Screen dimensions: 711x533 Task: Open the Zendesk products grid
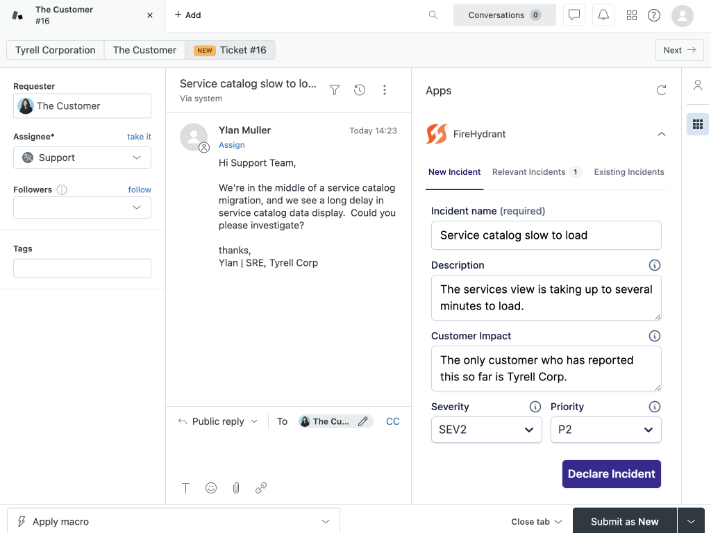631,15
